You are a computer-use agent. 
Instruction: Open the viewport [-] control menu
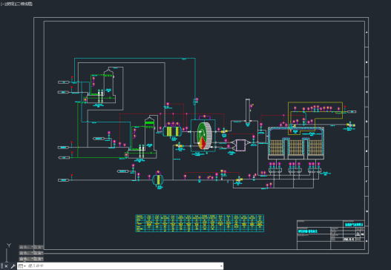[2, 4]
